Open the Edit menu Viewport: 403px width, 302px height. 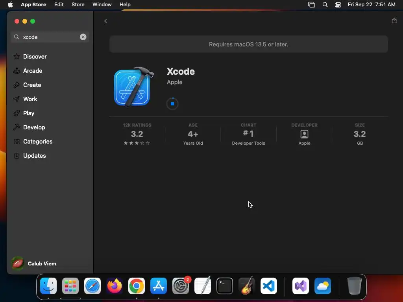pos(59,4)
